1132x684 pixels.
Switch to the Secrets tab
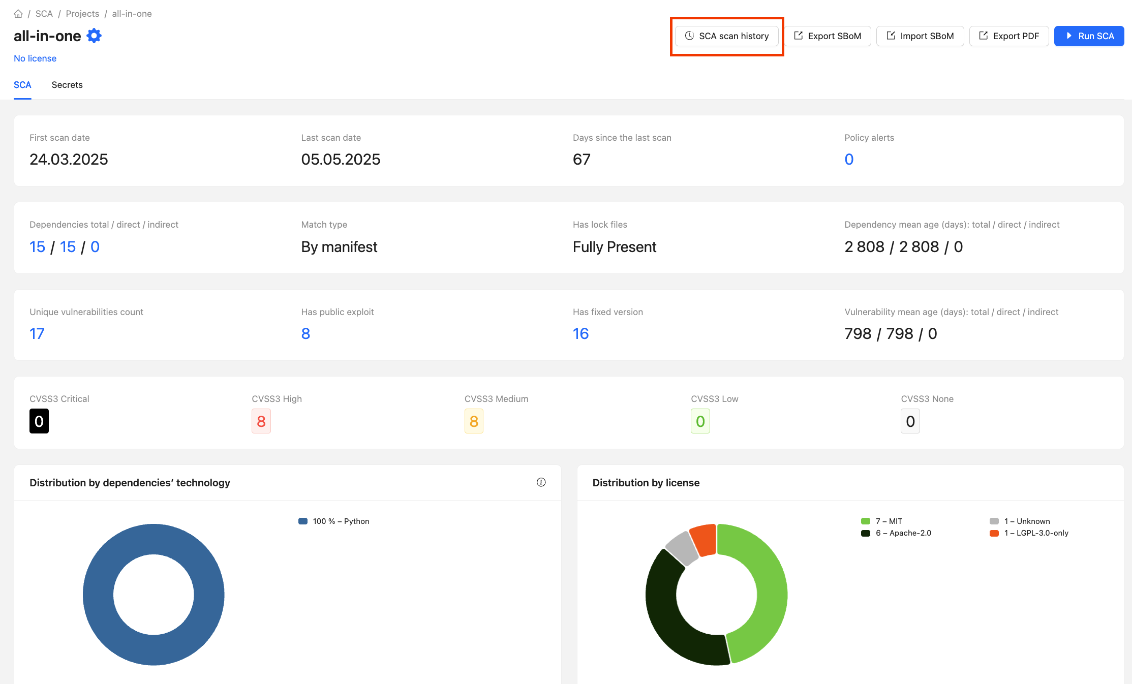(67, 85)
